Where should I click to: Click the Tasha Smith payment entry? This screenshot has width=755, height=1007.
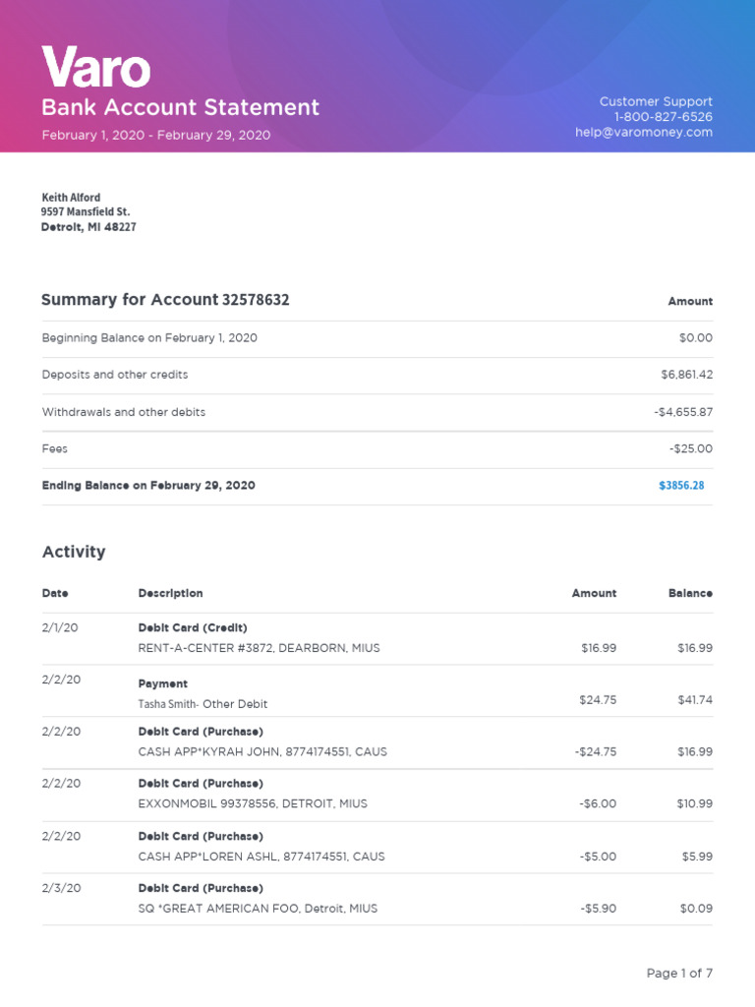[203, 704]
